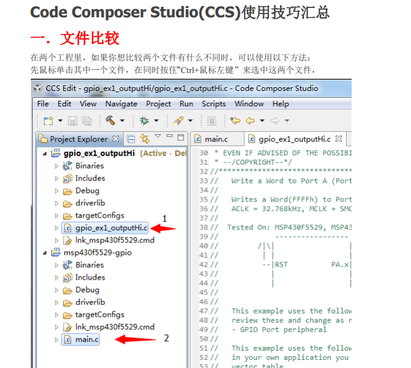Collapse the msp430f5529-gpio project node

pos(44,253)
